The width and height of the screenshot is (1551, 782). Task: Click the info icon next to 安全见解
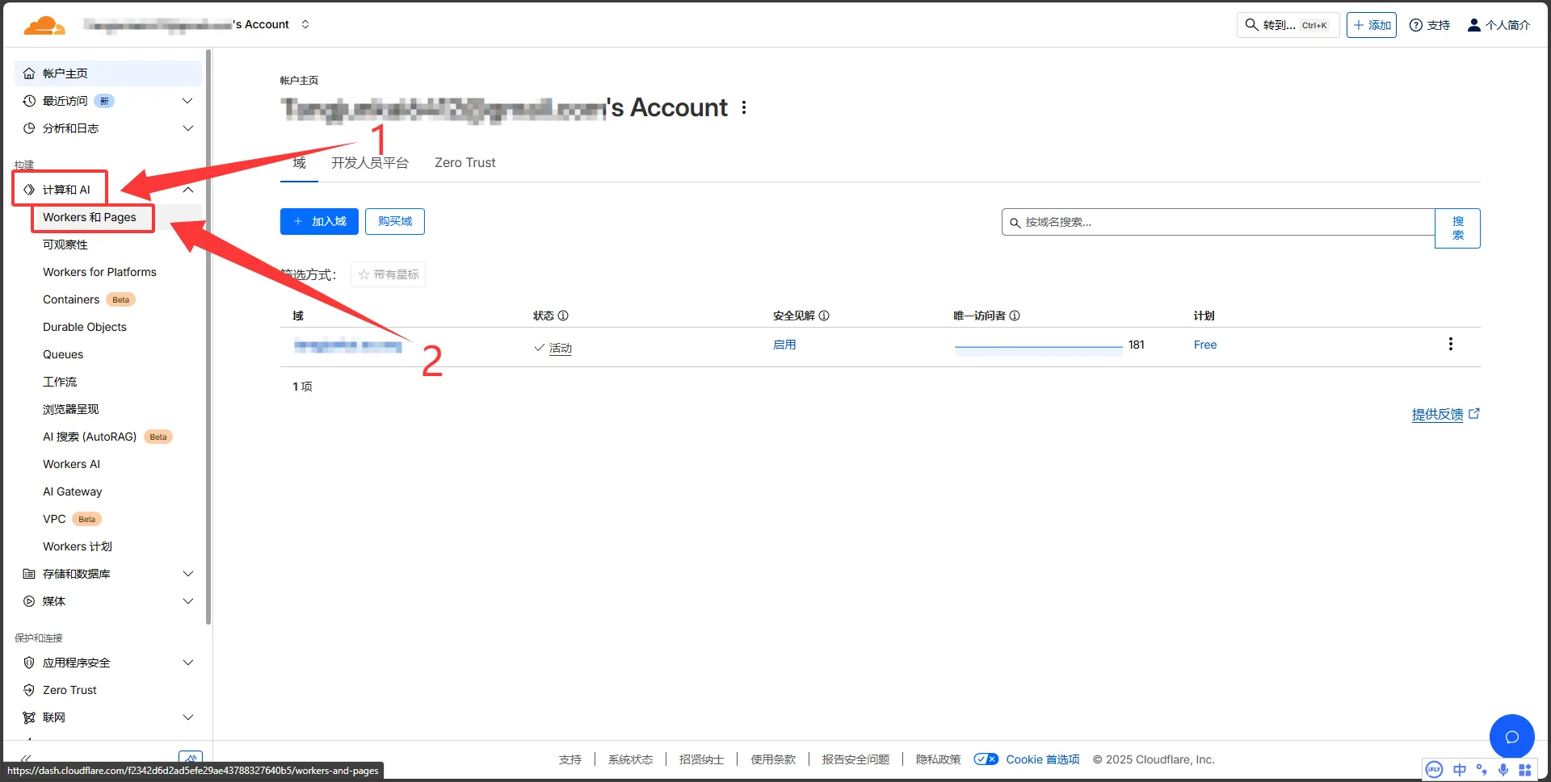point(824,316)
